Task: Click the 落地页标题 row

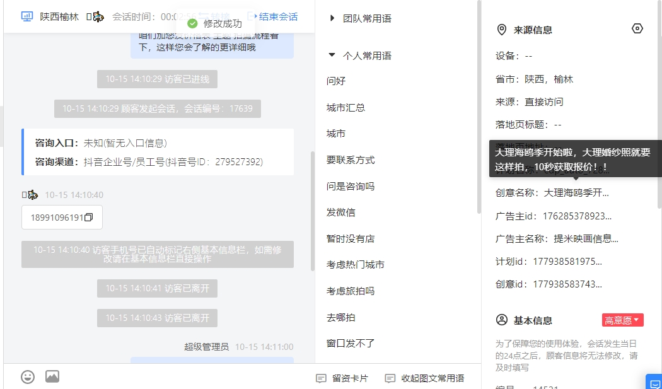Action: click(x=528, y=125)
